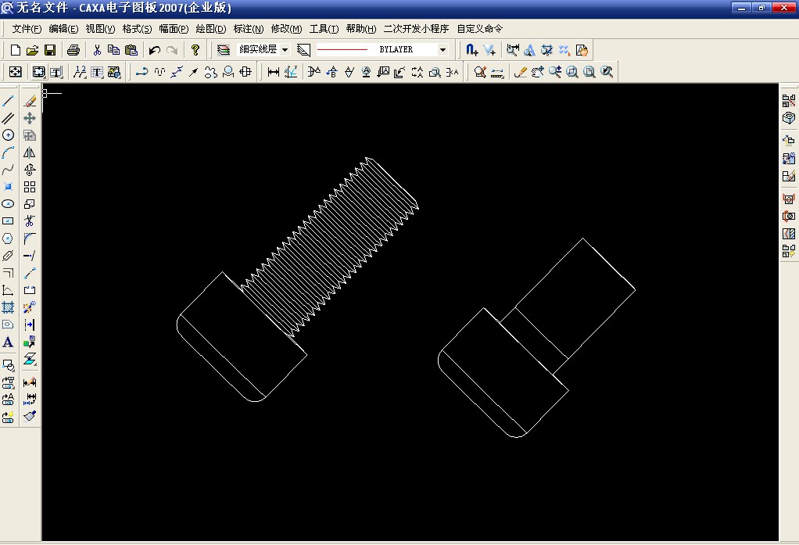This screenshot has height=545, width=799.
Task: Open the 二次开发小程序 menu
Action: point(417,29)
